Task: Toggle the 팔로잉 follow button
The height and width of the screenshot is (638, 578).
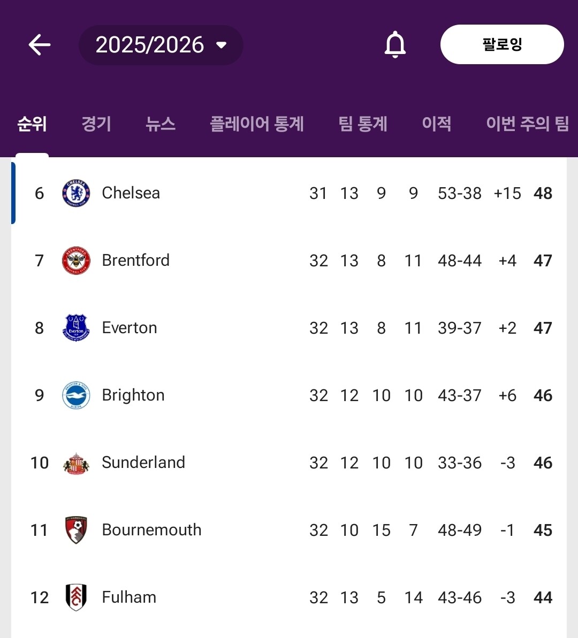Action: pos(501,44)
